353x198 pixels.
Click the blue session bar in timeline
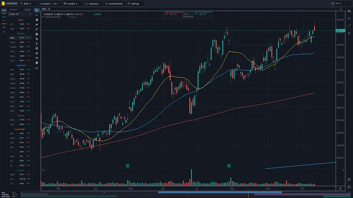tap(220, 192)
